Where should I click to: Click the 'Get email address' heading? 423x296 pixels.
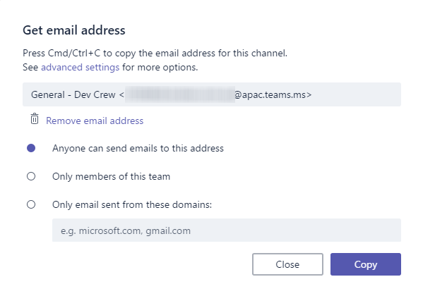74,30
